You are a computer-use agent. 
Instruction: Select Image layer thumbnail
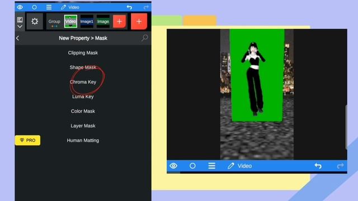click(x=103, y=21)
